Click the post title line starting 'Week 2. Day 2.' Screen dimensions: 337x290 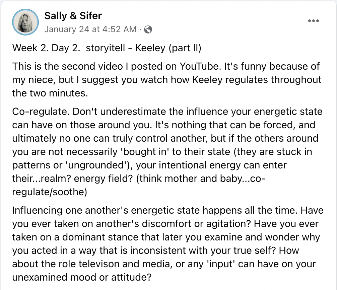point(107,48)
